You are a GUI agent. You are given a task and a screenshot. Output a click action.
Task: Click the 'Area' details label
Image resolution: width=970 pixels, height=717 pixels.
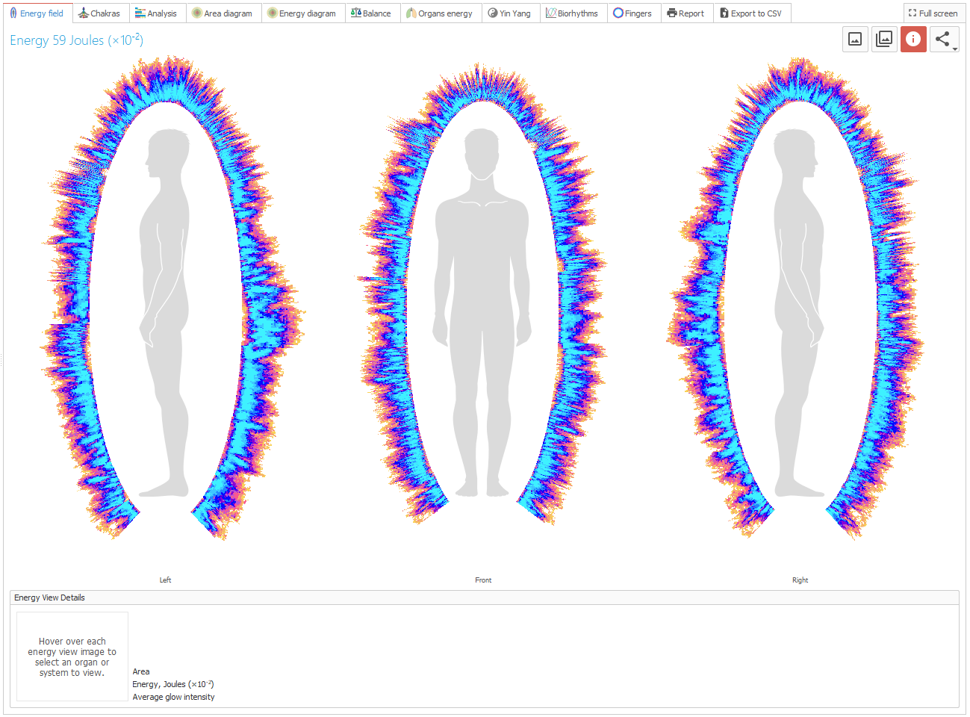[x=141, y=671]
